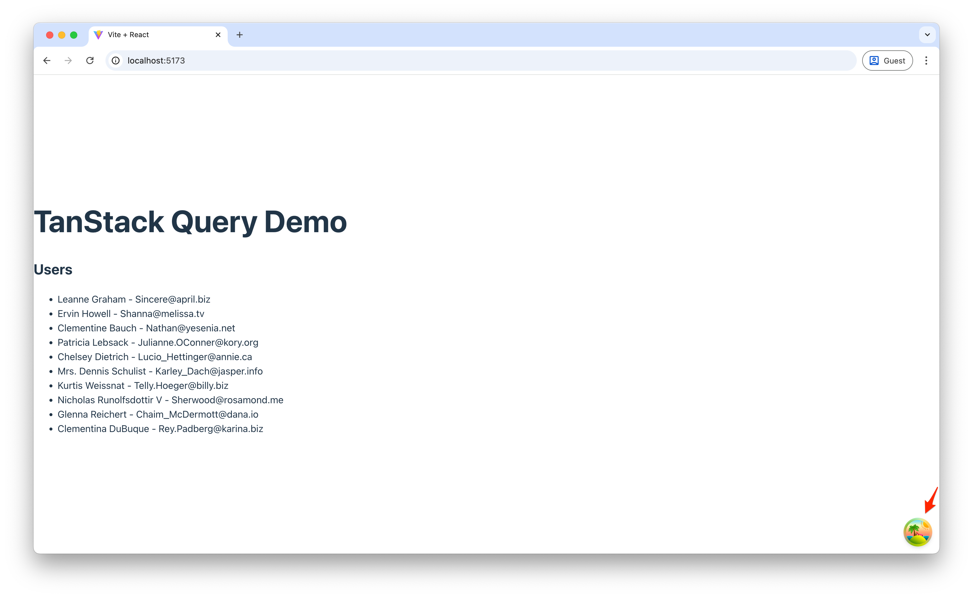Image resolution: width=973 pixels, height=598 pixels.
Task: Open the TanStack Query devtools palm tree icon
Action: coord(918,532)
